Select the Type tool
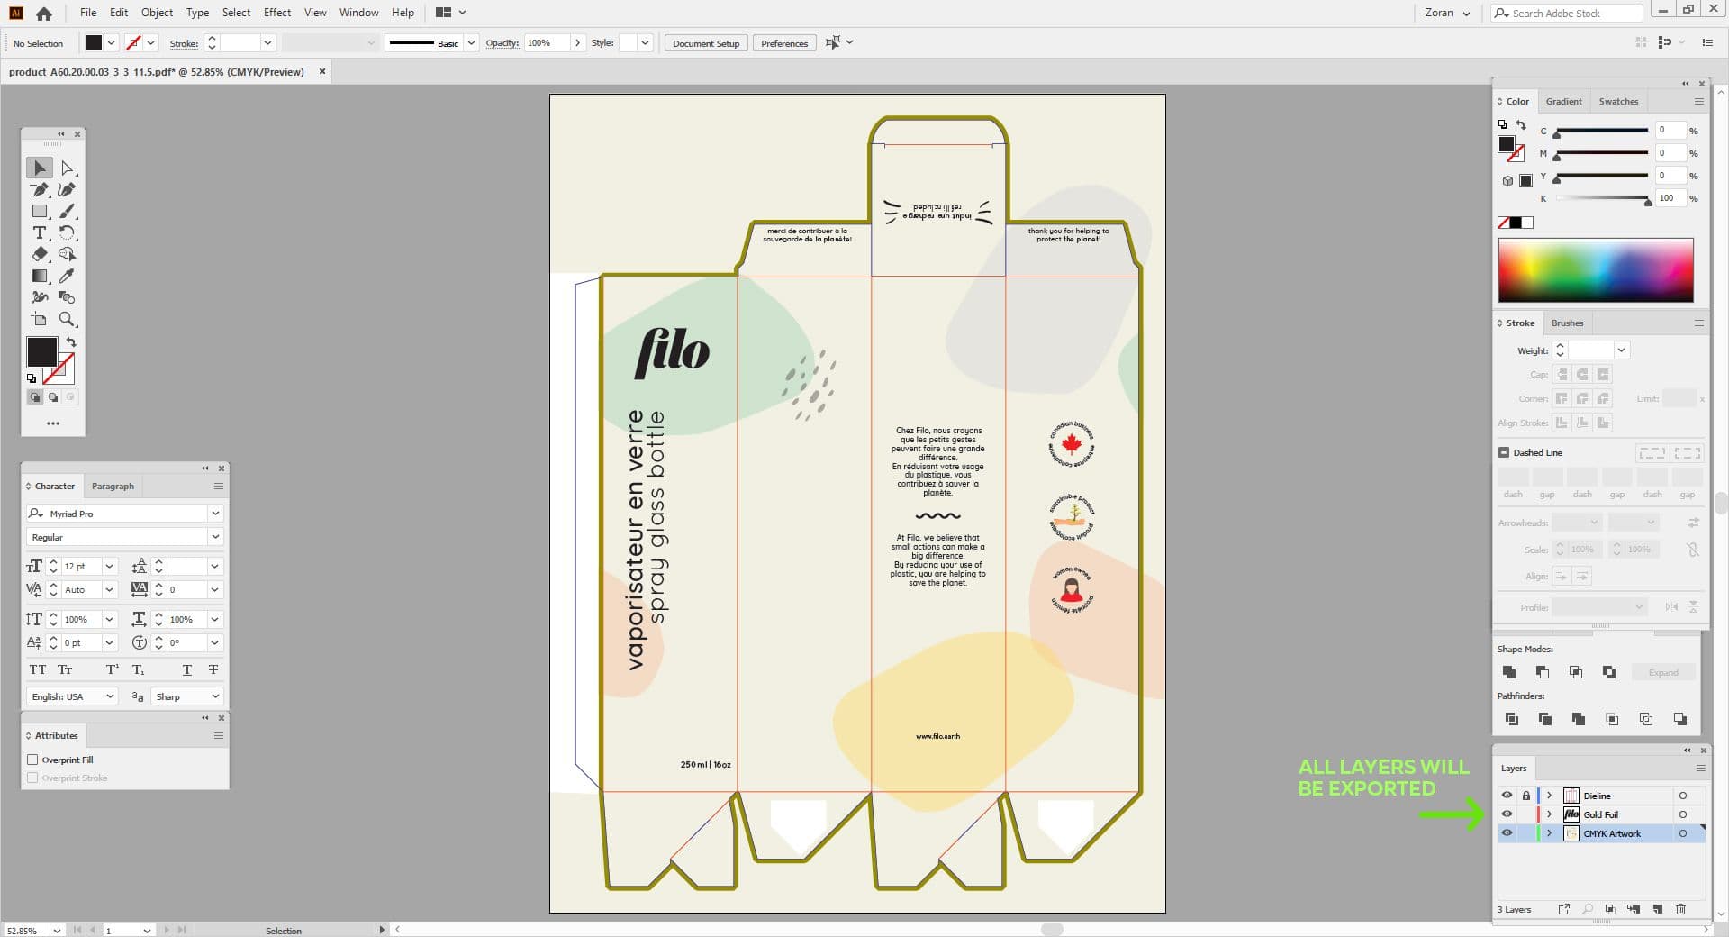 point(39,232)
